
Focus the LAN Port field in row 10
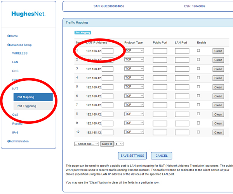pyautogui.click(x=182, y=132)
